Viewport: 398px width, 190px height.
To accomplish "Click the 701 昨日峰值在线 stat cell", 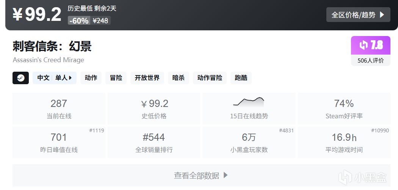I will click(x=59, y=142).
